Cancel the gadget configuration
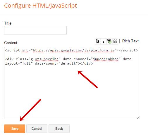The height and width of the screenshot is (135, 148). click(37, 129)
